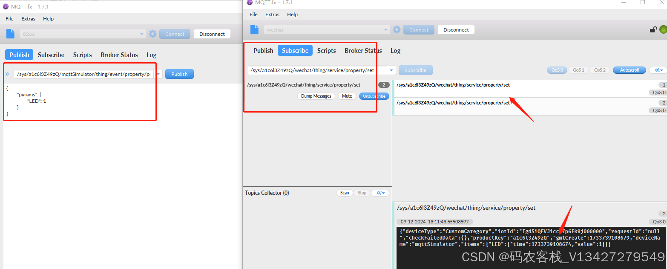The height and width of the screenshot is (269, 667).
Task: Click the publish topic input field
Action: point(84,74)
